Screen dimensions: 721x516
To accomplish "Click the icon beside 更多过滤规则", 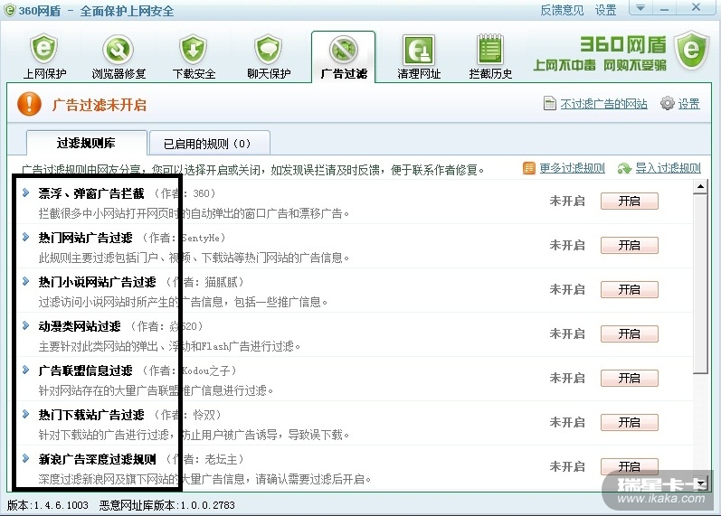I will click(x=529, y=168).
